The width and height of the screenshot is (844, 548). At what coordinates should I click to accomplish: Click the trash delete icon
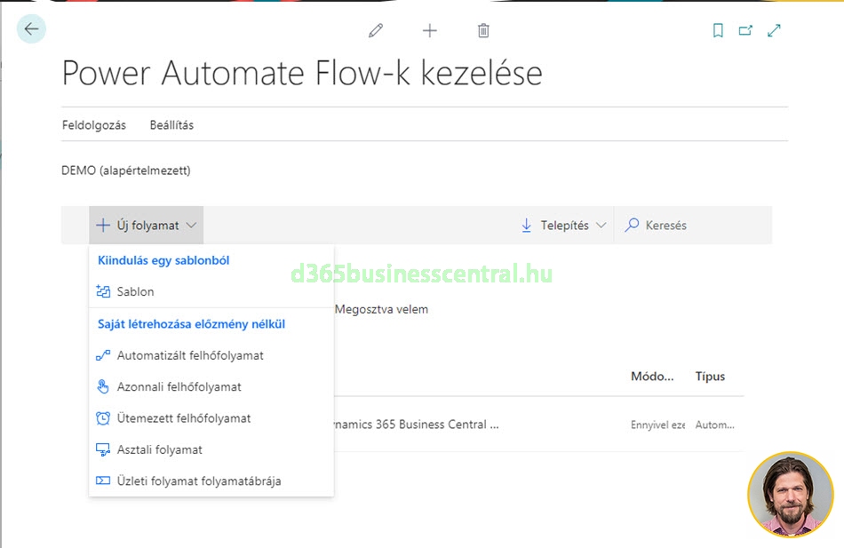483,30
